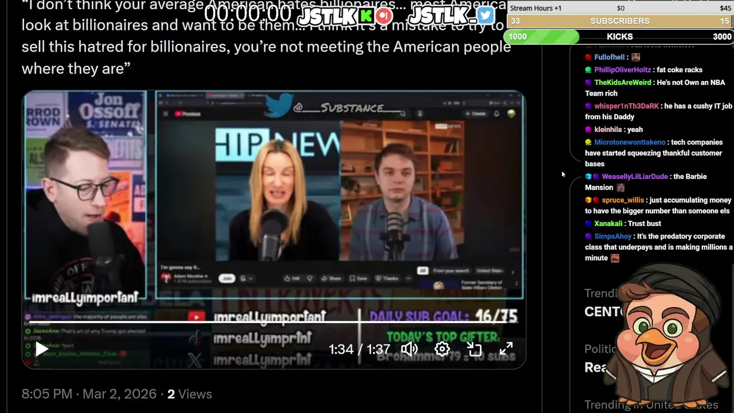Click the emote ending SimpsAhoy's message
The height and width of the screenshot is (413, 734).
(615, 258)
